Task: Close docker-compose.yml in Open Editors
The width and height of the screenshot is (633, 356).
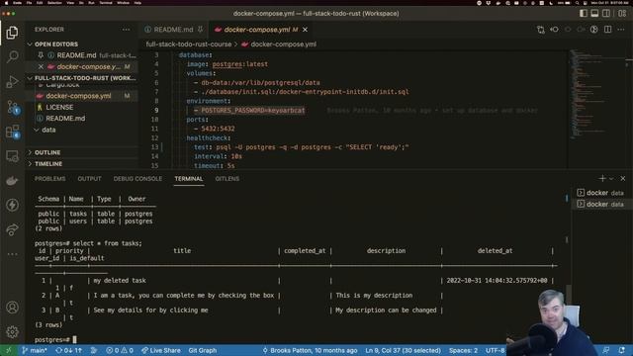Action: (41, 66)
